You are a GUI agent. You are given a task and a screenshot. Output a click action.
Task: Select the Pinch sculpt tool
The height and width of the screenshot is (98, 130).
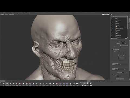14,84
